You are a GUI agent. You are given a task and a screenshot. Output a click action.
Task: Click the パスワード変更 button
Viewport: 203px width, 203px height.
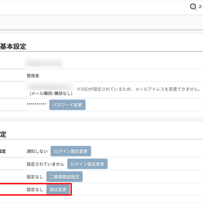[x=67, y=105]
